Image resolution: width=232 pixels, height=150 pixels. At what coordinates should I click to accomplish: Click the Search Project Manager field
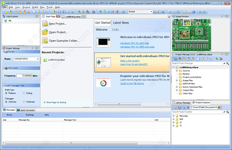click(197, 63)
